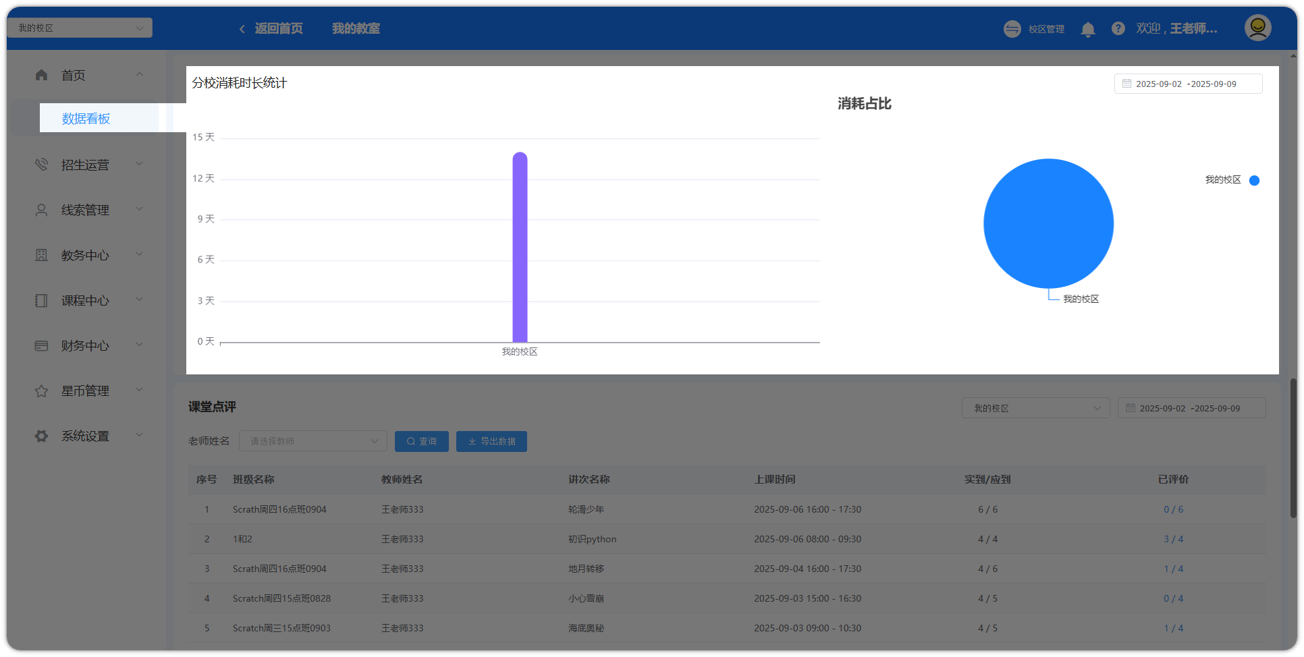Open the 我的校区 dropdown in 课堂点评

pyautogui.click(x=1035, y=408)
